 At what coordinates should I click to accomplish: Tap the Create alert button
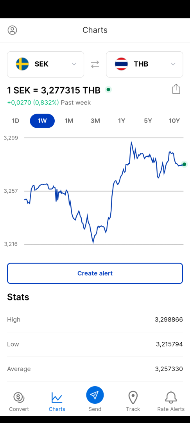[x=95, y=273]
